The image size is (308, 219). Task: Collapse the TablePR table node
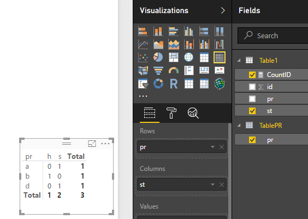pos(239,125)
